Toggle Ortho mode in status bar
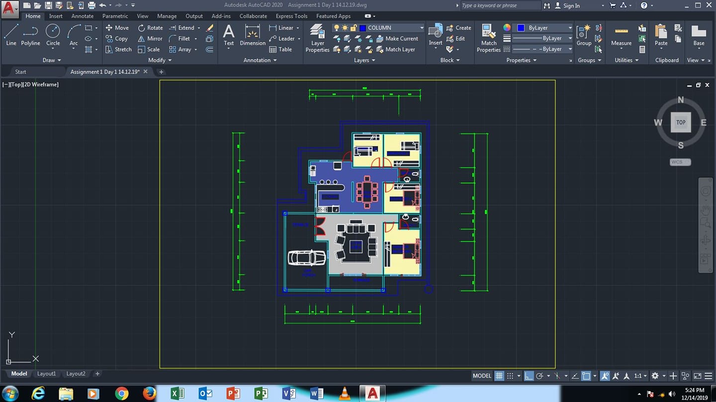The image size is (716, 402). point(529,376)
